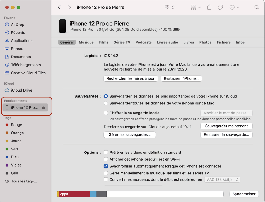Screen dimensions: 265x202
Task: Enable Gérer manuellement la musique
Action: pos(106,173)
